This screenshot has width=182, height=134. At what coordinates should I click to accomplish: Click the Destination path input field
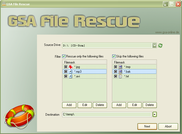[x=107, y=114]
